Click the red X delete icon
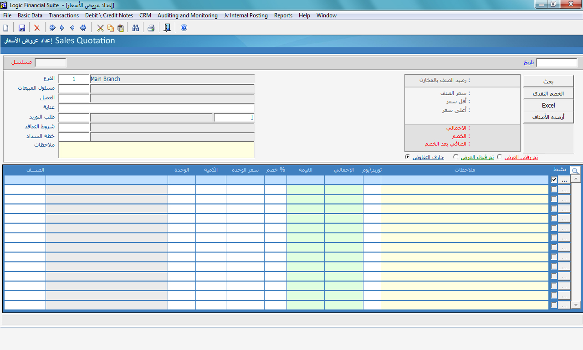The image size is (583, 350). pyautogui.click(x=37, y=28)
